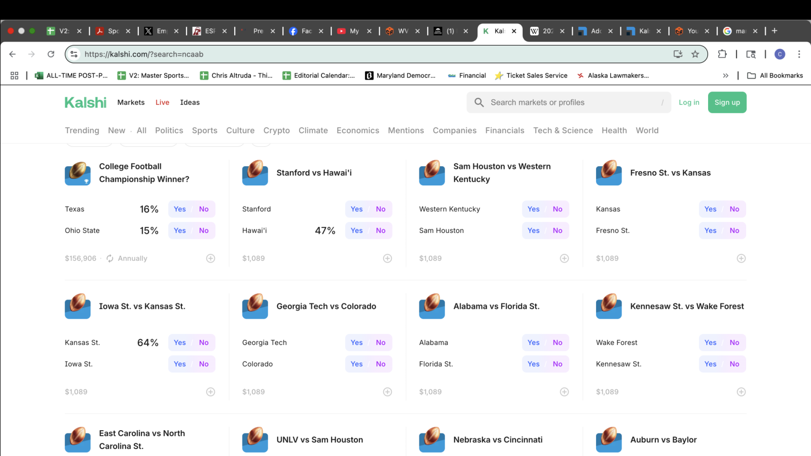811x456 pixels.
Task: Open the Trending category
Action: (x=82, y=130)
